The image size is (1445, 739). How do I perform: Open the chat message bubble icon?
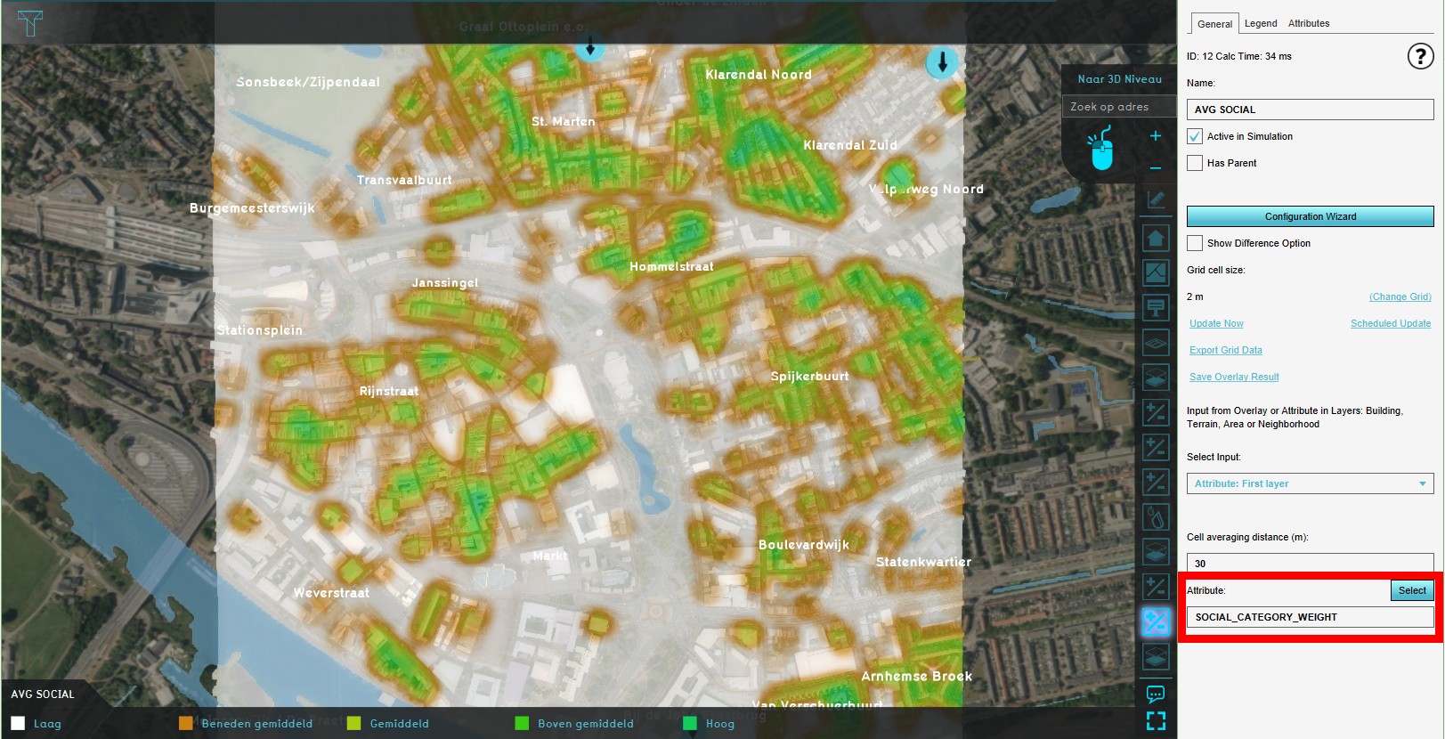point(1156,694)
